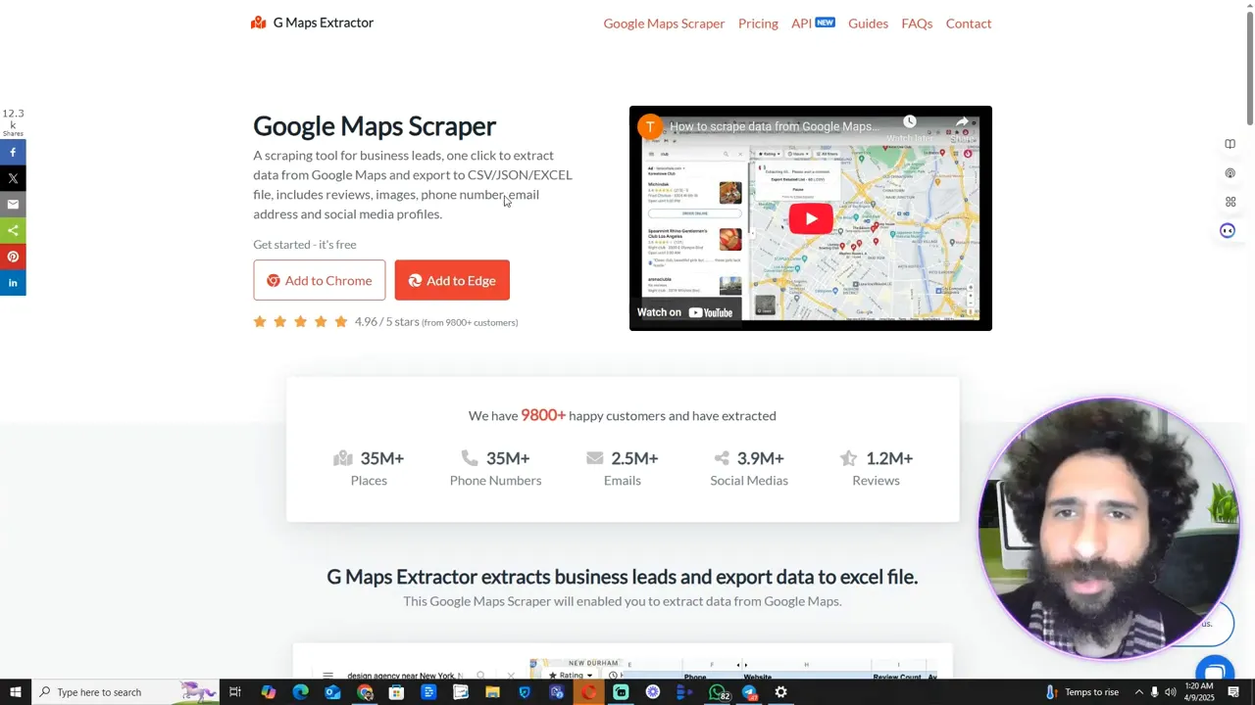Share the page on X (Twitter)
Screen dimensions: 1255x705
13,178
